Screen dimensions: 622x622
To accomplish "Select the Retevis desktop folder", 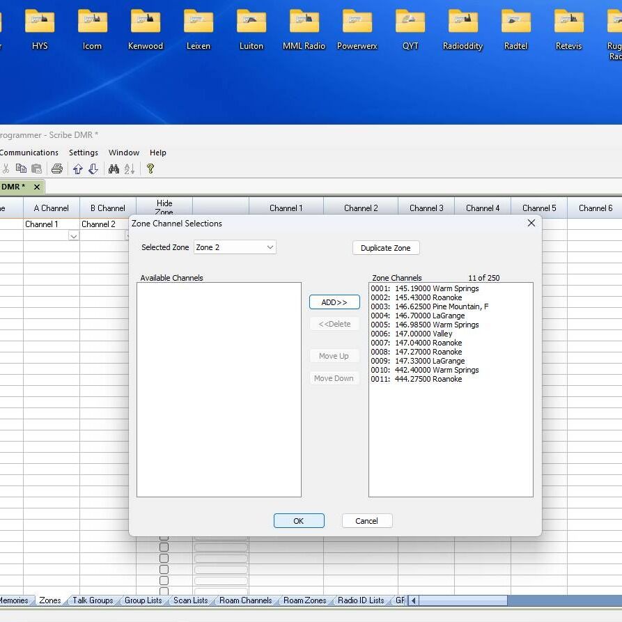I will point(569,30).
